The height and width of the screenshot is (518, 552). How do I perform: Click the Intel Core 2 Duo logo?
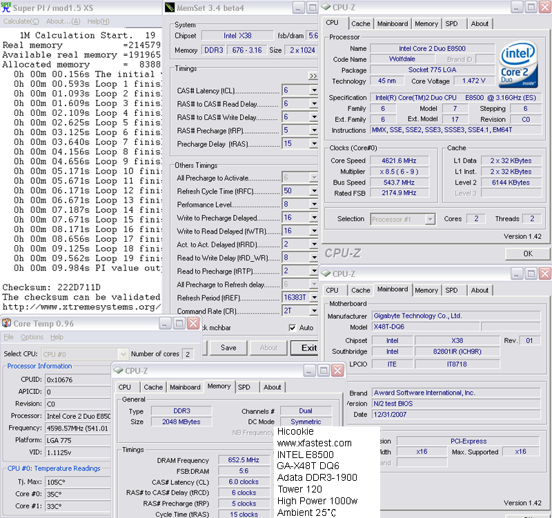click(x=519, y=64)
